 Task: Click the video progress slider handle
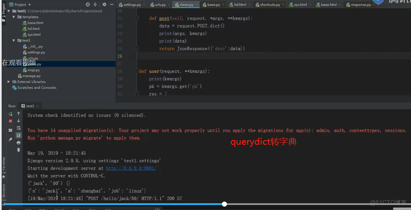tap(224, 204)
